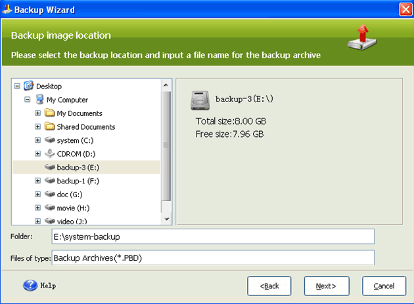Image resolution: width=414 pixels, height=304 pixels.
Task: Close the Backup Wizard window
Action: coord(405,9)
